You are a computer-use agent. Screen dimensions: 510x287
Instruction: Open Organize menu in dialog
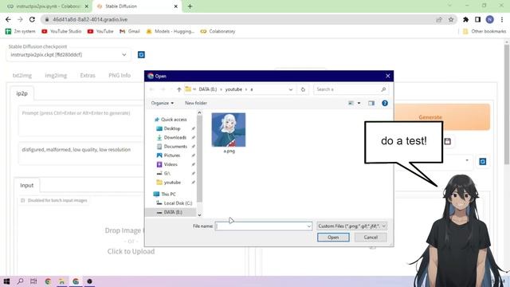coord(163,103)
